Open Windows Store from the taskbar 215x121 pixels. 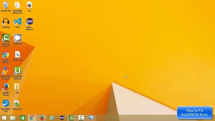click(x=23, y=118)
